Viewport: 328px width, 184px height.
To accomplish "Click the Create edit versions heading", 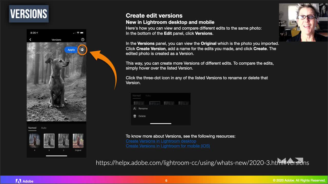I will coord(154,16).
